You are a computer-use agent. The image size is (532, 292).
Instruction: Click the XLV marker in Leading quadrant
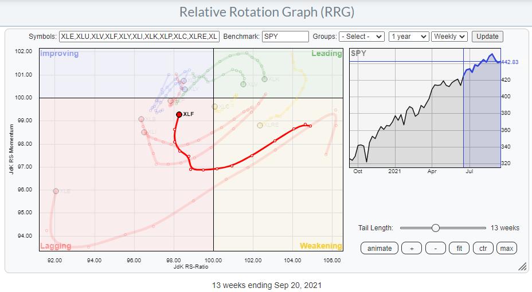point(243,84)
